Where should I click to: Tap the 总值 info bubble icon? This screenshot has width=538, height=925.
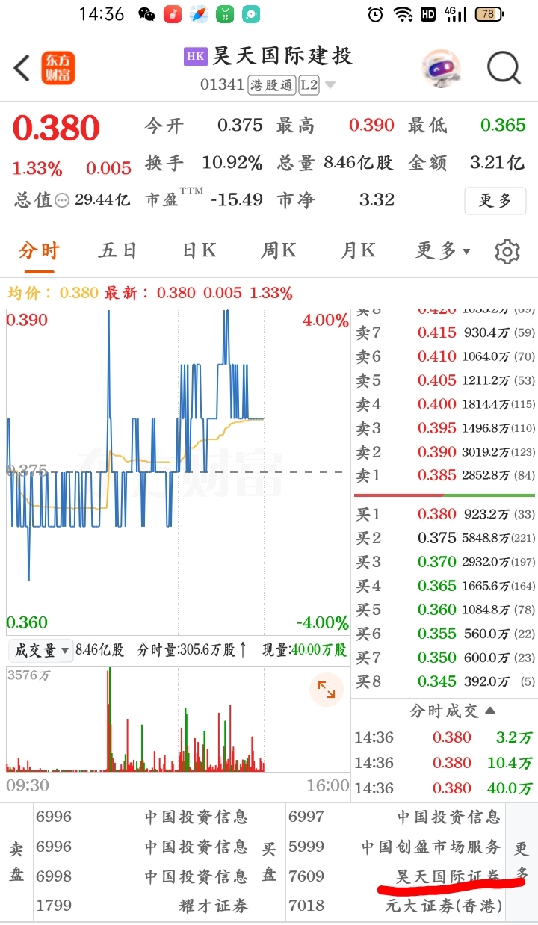(x=62, y=200)
